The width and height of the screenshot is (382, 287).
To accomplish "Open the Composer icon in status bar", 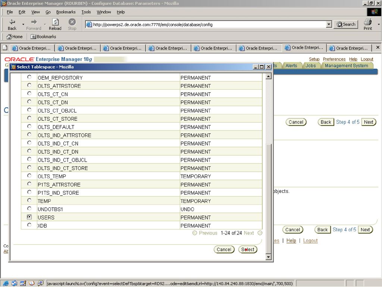I will tap(23, 283).
